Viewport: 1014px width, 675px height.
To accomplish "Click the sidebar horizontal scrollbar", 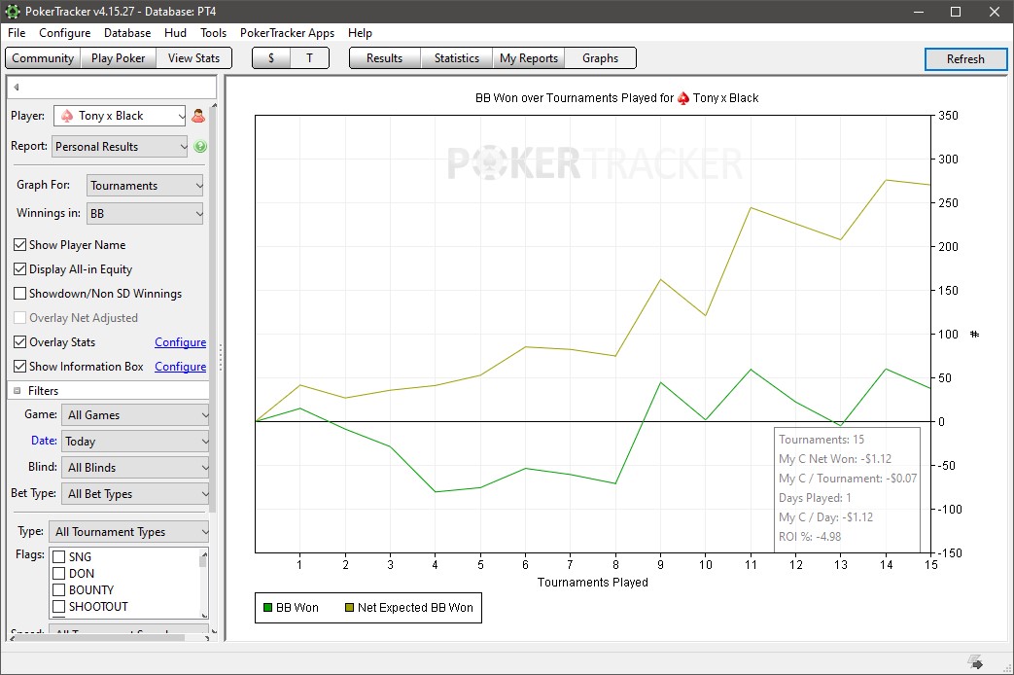I will 100,638.
